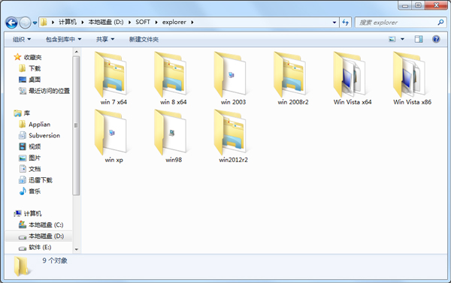Screen dimensions: 451x283
Task: Click 本地磁盘 (D:) in the breadcrumb
Action: pyautogui.click(x=106, y=22)
